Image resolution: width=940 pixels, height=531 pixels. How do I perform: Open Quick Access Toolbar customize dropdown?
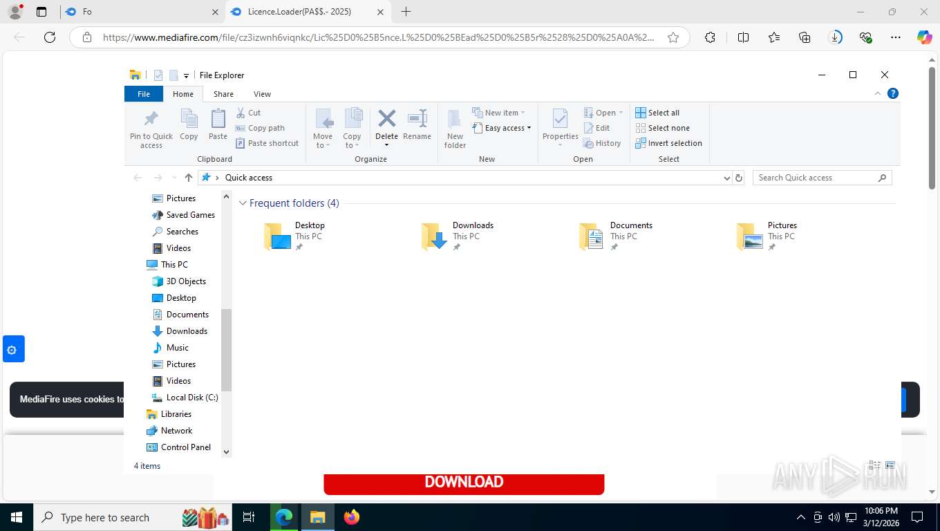186,76
